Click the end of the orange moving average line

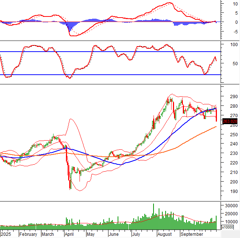click(216, 127)
